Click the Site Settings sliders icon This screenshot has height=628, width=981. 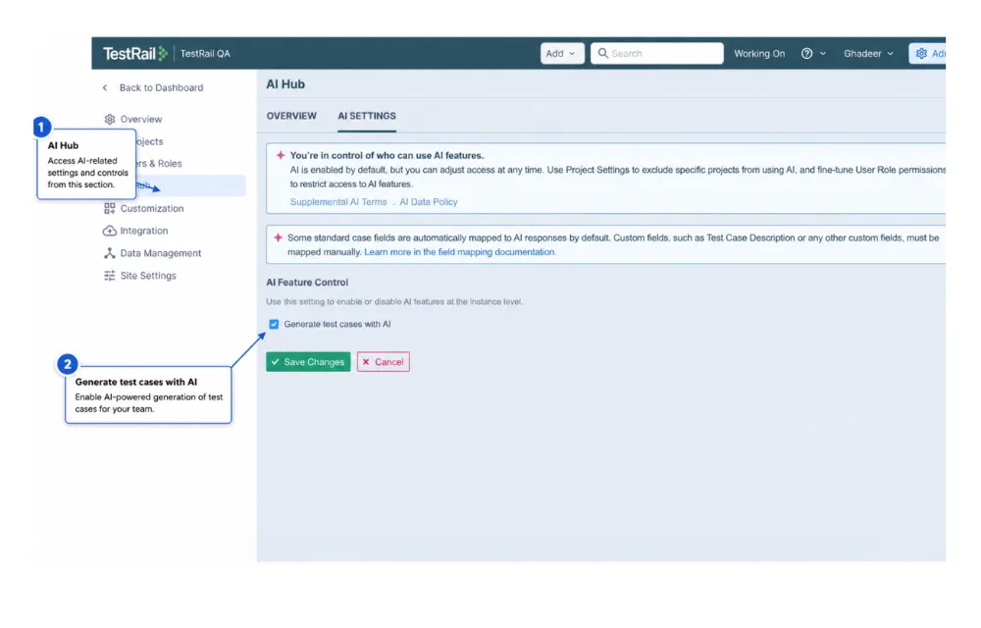click(x=110, y=276)
